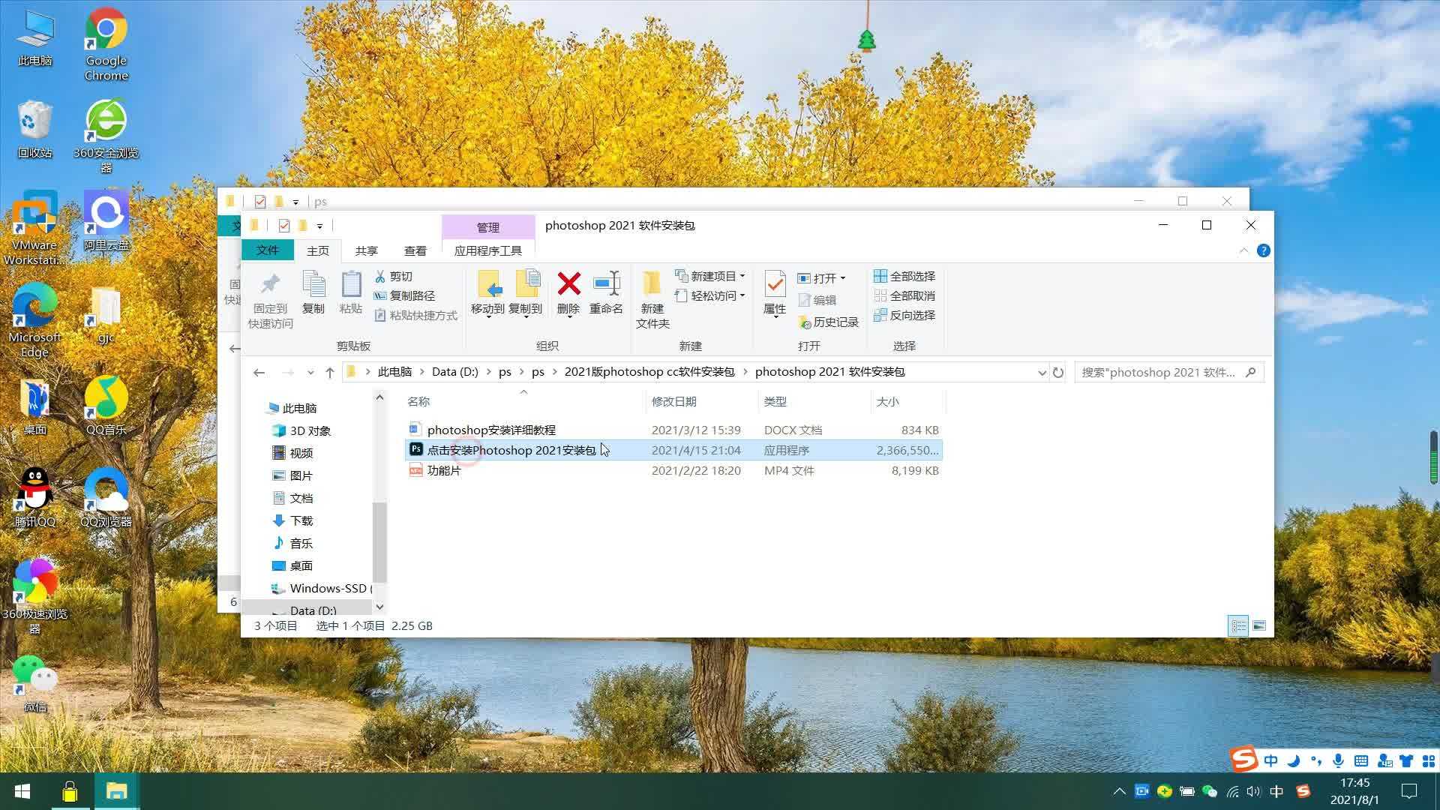Click Pin to Quick Access (固定到快速访问)
1440x810 pixels.
270,300
